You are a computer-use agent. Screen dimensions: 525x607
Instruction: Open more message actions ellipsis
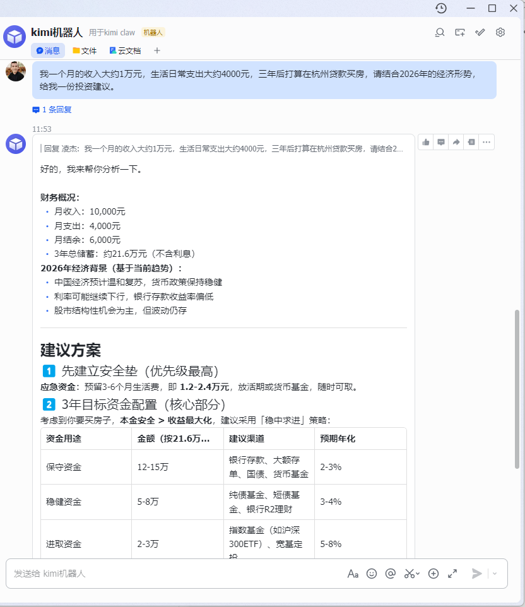point(487,143)
